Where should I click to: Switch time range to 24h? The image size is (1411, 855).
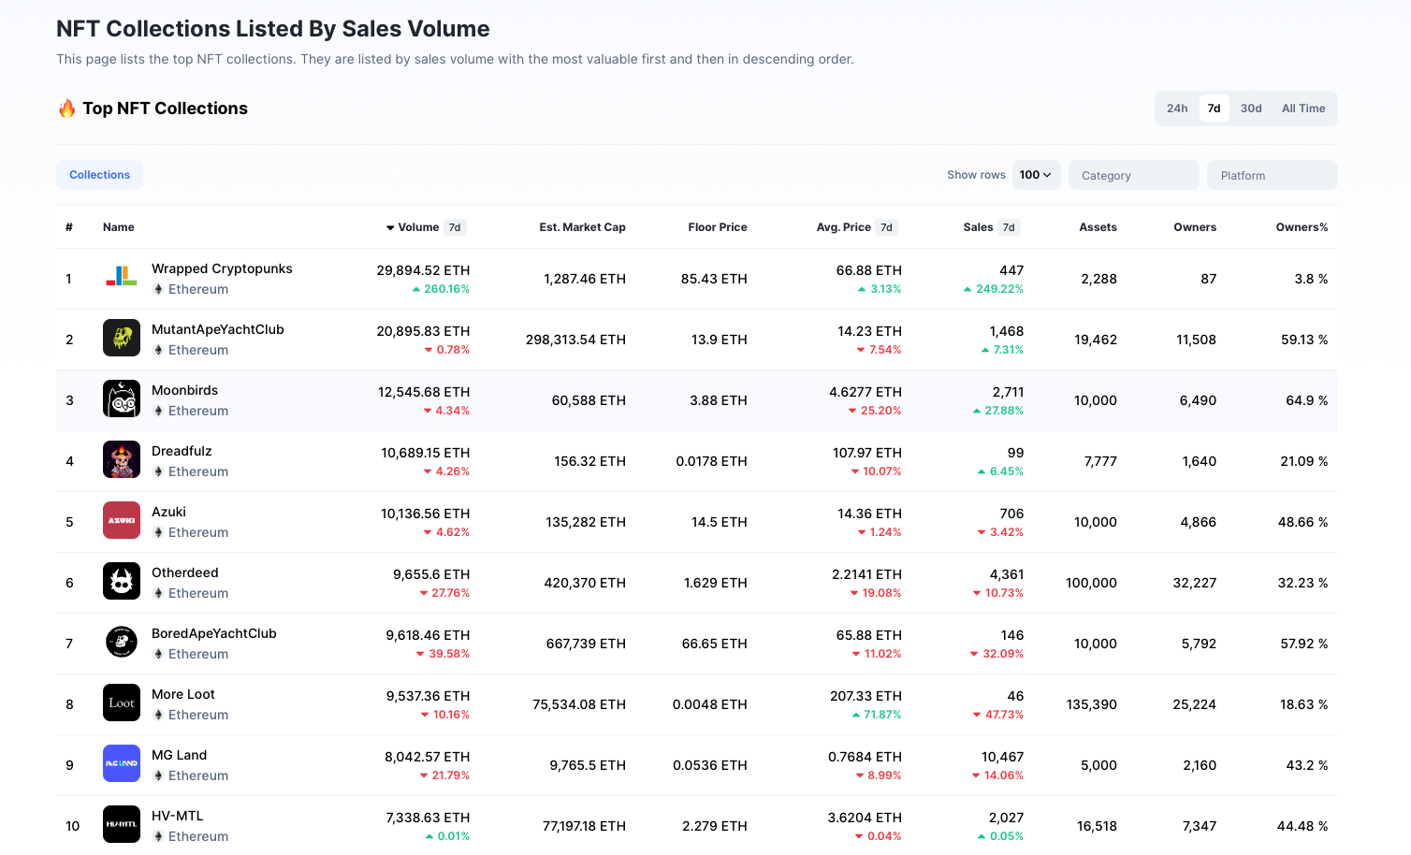pos(1177,109)
